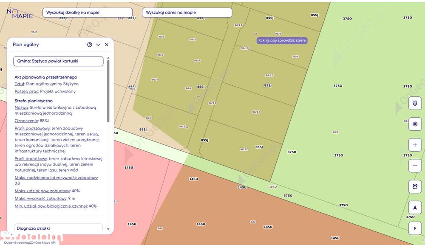
Task: Select parcel 95/2 on the map
Action: pyautogui.click(x=34, y=32)
